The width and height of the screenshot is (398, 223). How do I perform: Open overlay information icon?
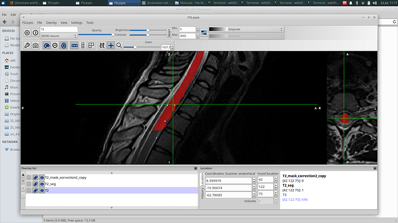click(36, 33)
